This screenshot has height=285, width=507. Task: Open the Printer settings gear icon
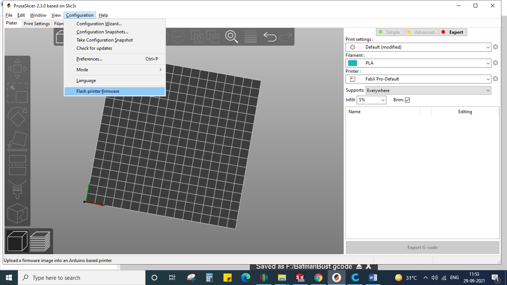pyautogui.click(x=495, y=79)
